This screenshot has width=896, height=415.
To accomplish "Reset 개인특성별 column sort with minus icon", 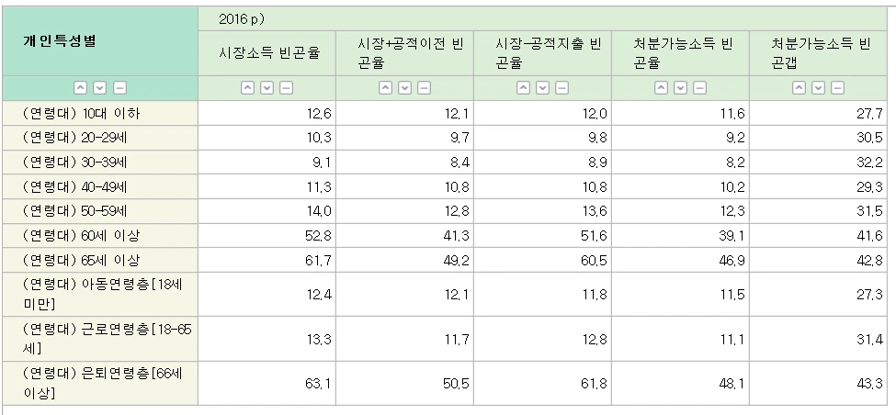I will 119,88.
